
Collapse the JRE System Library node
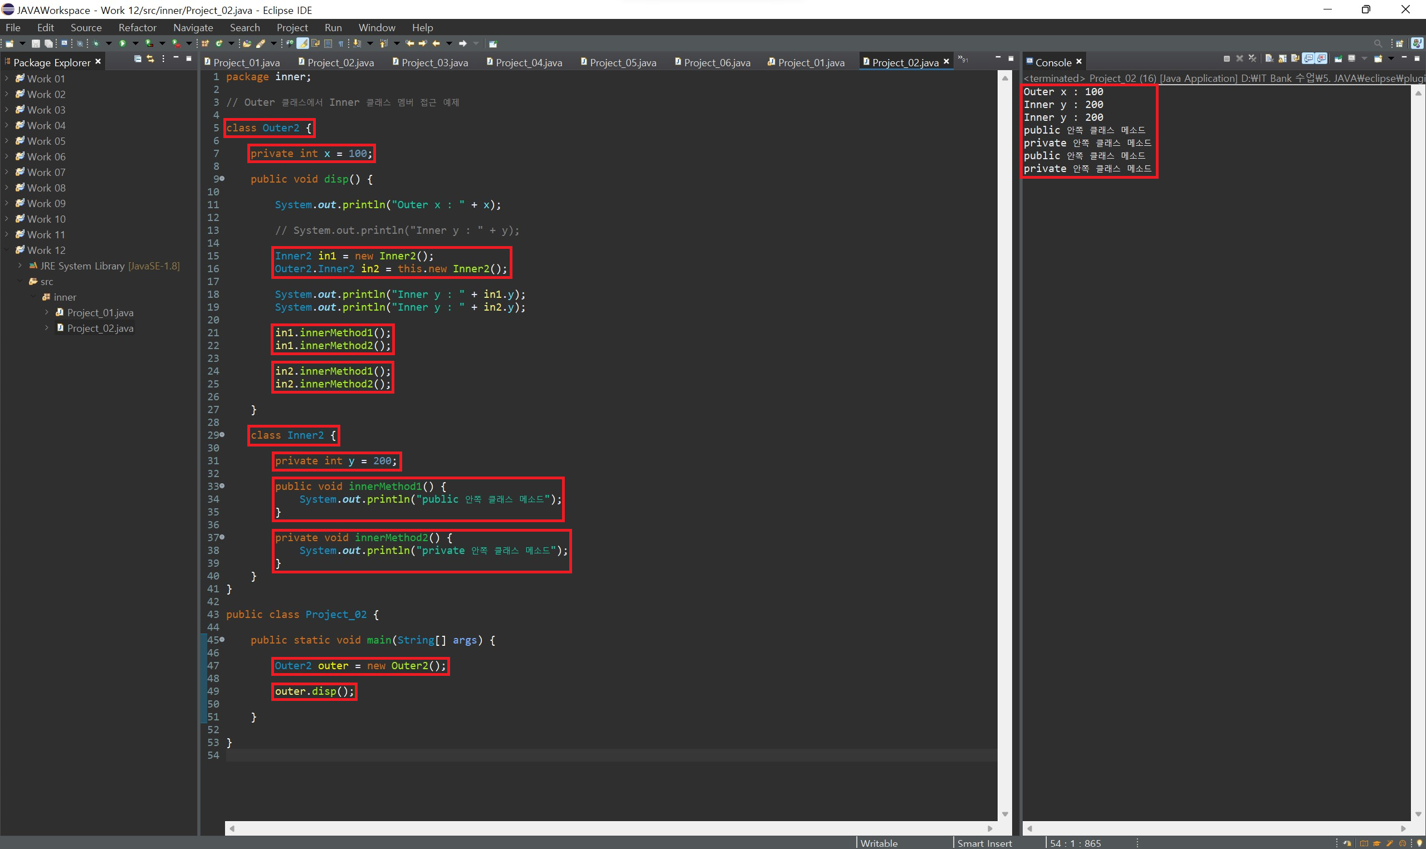tap(20, 266)
